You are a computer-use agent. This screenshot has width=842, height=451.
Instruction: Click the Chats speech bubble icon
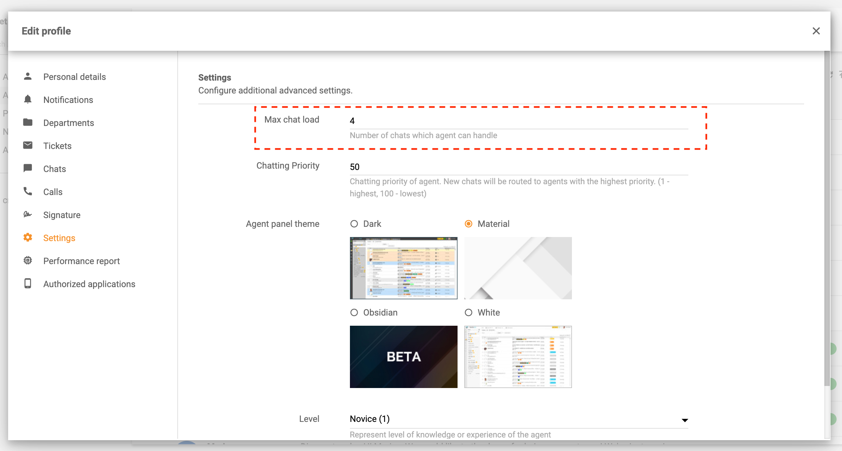[x=28, y=168]
